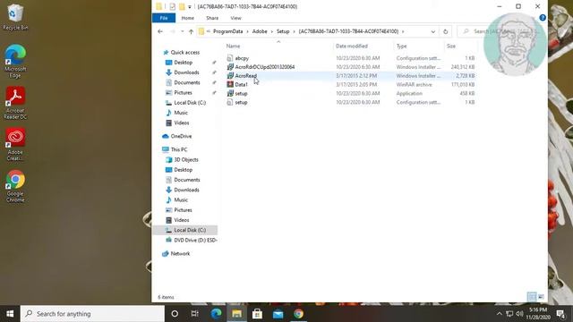Open Music under Quick access
Screen dimensions: 573x322
(181, 113)
